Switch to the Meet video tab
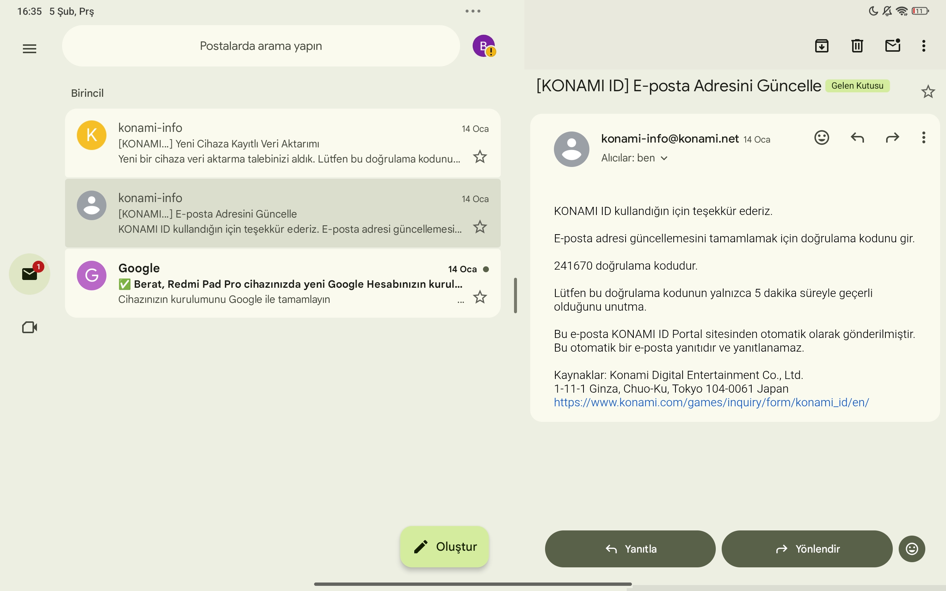Image resolution: width=946 pixels, height=591 pixels. [x=30, y=327]
